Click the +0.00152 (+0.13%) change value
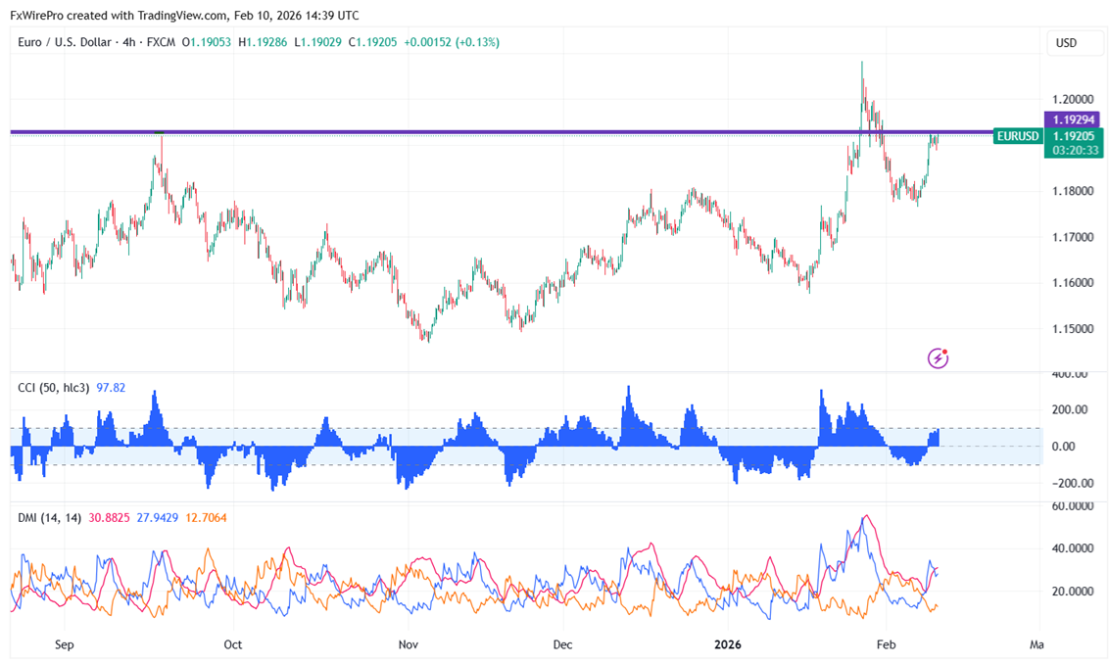Viewport: 1109px width, 665px height. coord(452,42)
